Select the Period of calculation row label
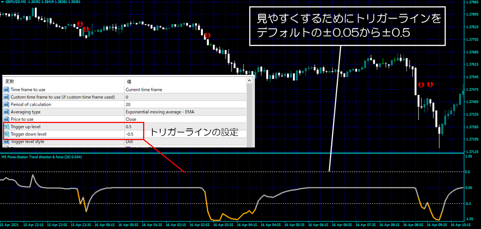Screen dimensions: 481x229 coord(31,104)
